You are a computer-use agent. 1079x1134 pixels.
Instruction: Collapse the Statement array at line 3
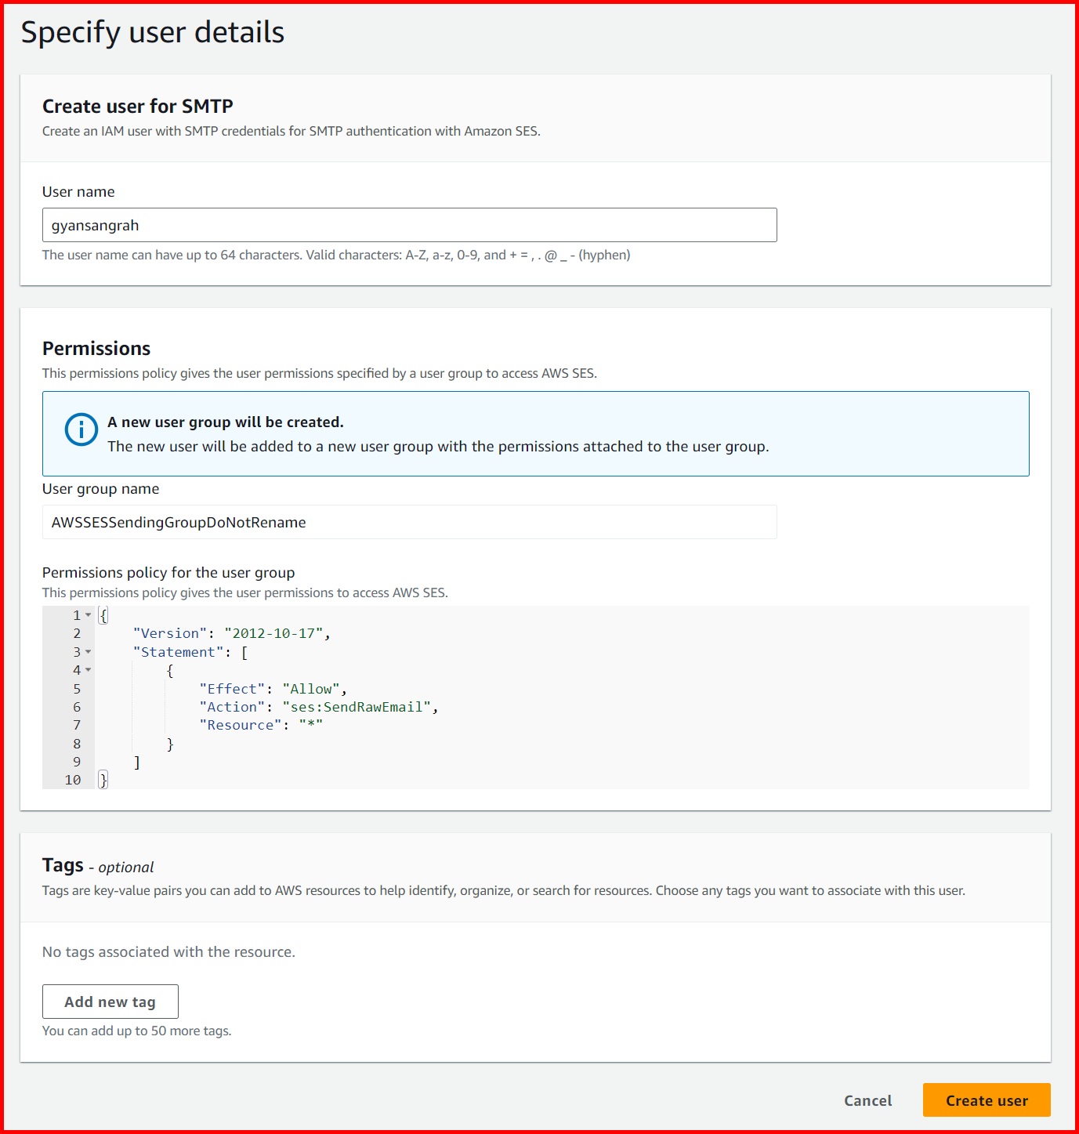[88, 651]
